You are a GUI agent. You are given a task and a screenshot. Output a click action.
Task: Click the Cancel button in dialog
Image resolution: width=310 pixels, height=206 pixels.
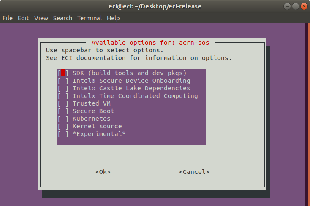coord(194,172)
